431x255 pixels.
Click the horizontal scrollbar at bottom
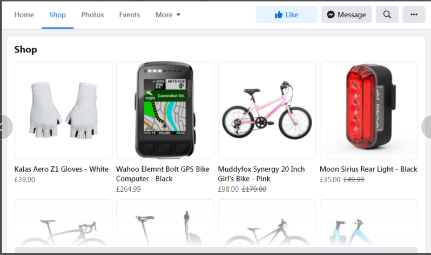pyautogui.click(x=215, y=250)
